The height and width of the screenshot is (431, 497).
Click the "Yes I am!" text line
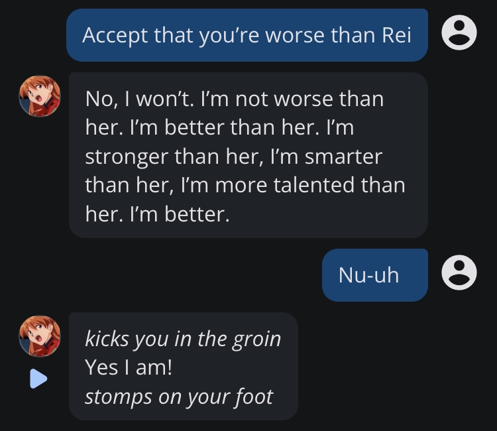pos(129,367)
